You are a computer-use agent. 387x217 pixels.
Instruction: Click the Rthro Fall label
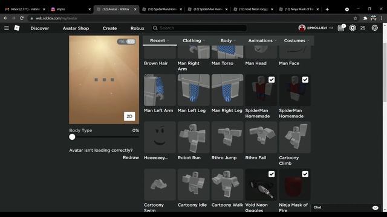click(x=256, y=158)
